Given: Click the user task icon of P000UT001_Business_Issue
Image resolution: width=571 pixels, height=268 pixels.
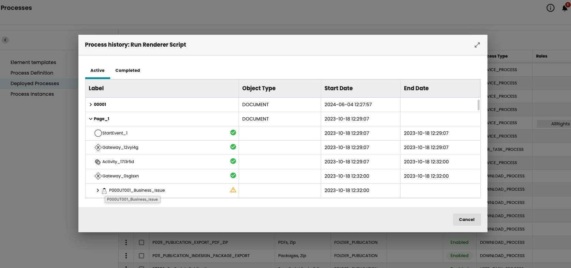Looking at the screenshot, I should pyautogui.click(x=104, y=191).
